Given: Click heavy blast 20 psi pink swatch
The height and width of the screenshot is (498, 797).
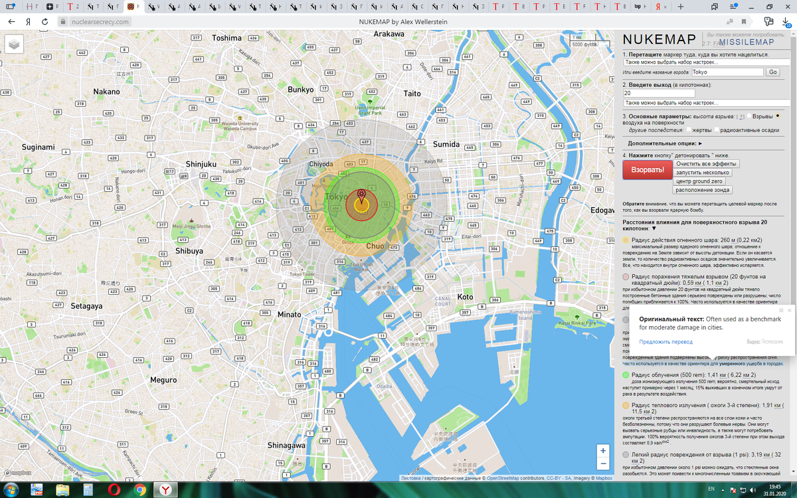Looking at the screenshot, I should coord(626,276).
